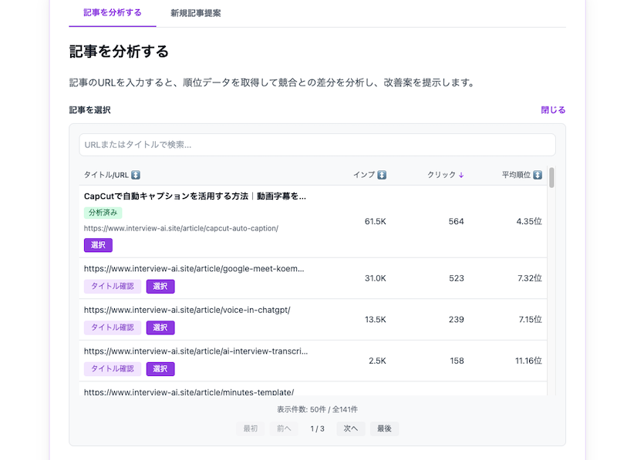Screen dimensions: 617x460
Task: Sort by インプ column icon
Action: (x=382, y=175)
